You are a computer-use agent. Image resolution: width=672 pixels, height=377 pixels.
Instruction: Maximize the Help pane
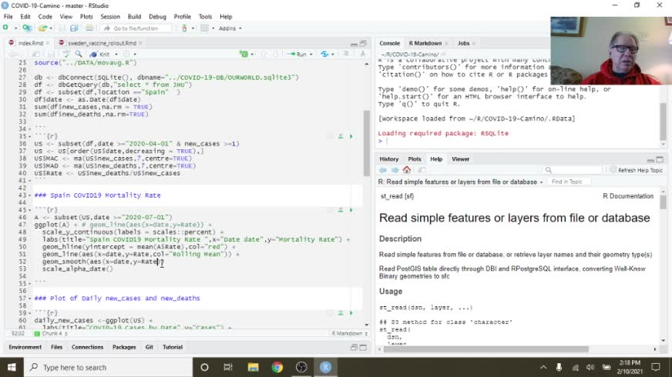(x=660, y=159)
